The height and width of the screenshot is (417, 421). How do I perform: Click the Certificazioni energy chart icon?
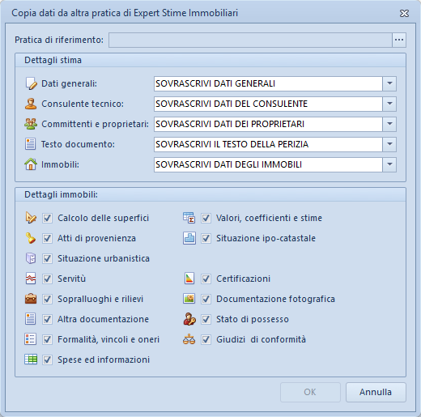click(x=189, y=279)
